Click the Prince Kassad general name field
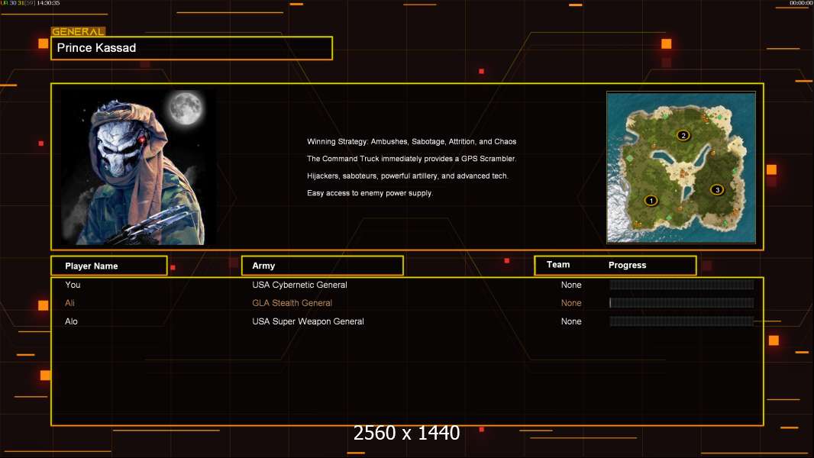814x458 pixels. 192,48
